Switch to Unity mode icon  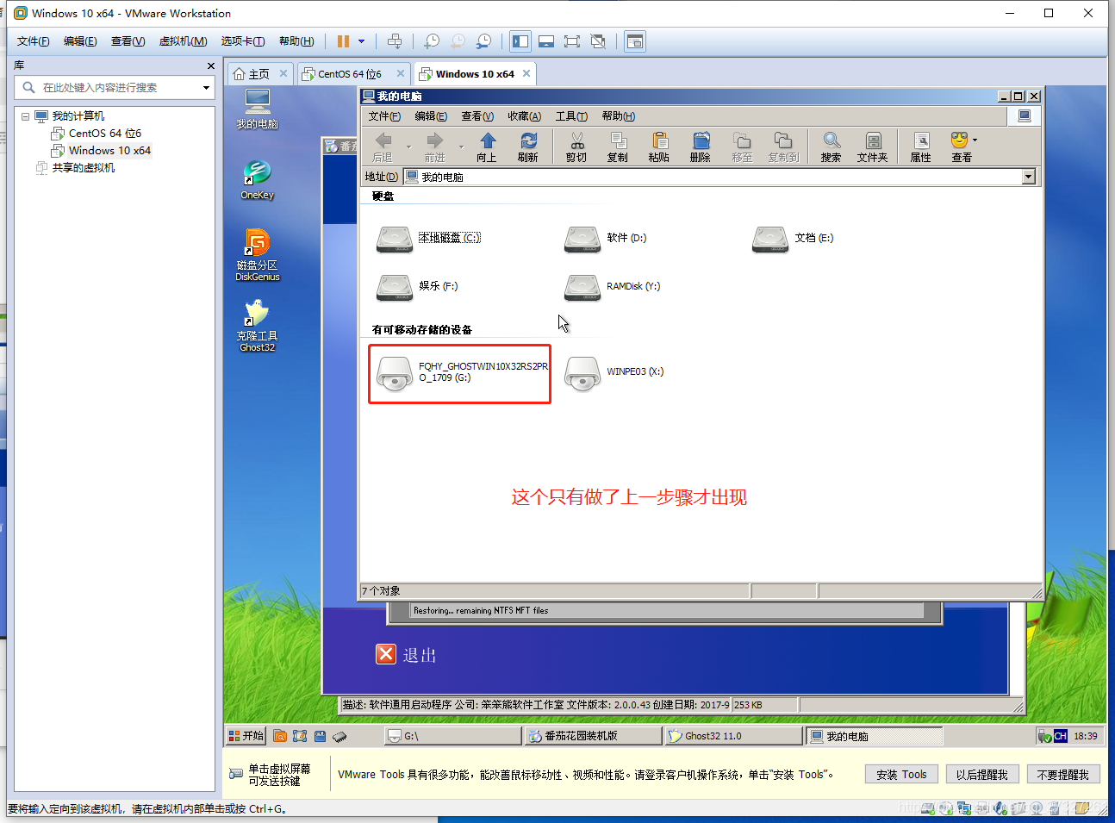(x=598, y=41)
